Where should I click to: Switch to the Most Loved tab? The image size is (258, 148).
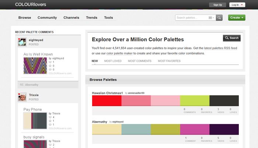113,61
